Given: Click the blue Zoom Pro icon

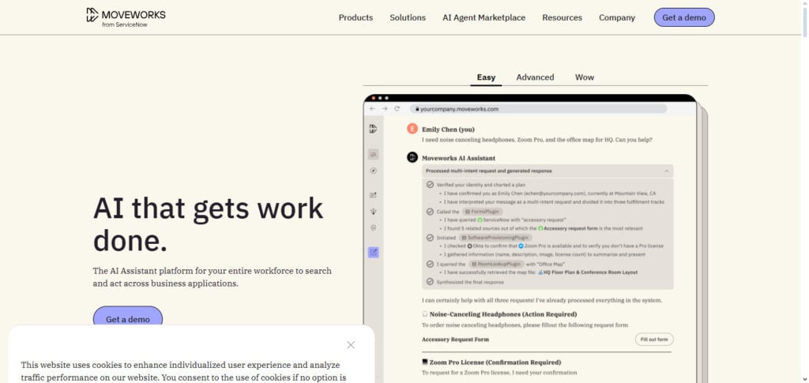Looking at the screenshot, I should [x=521, y=246].
